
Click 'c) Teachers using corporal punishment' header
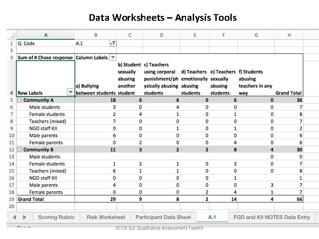click(162, 79)
